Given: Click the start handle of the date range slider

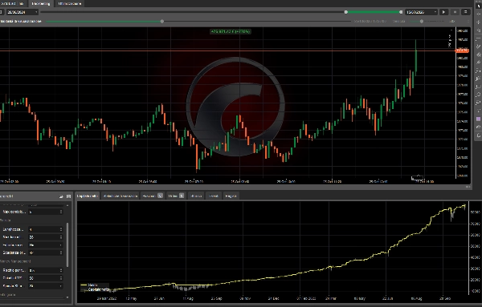Looking at the screenshot, I should (x=345, y=12).
